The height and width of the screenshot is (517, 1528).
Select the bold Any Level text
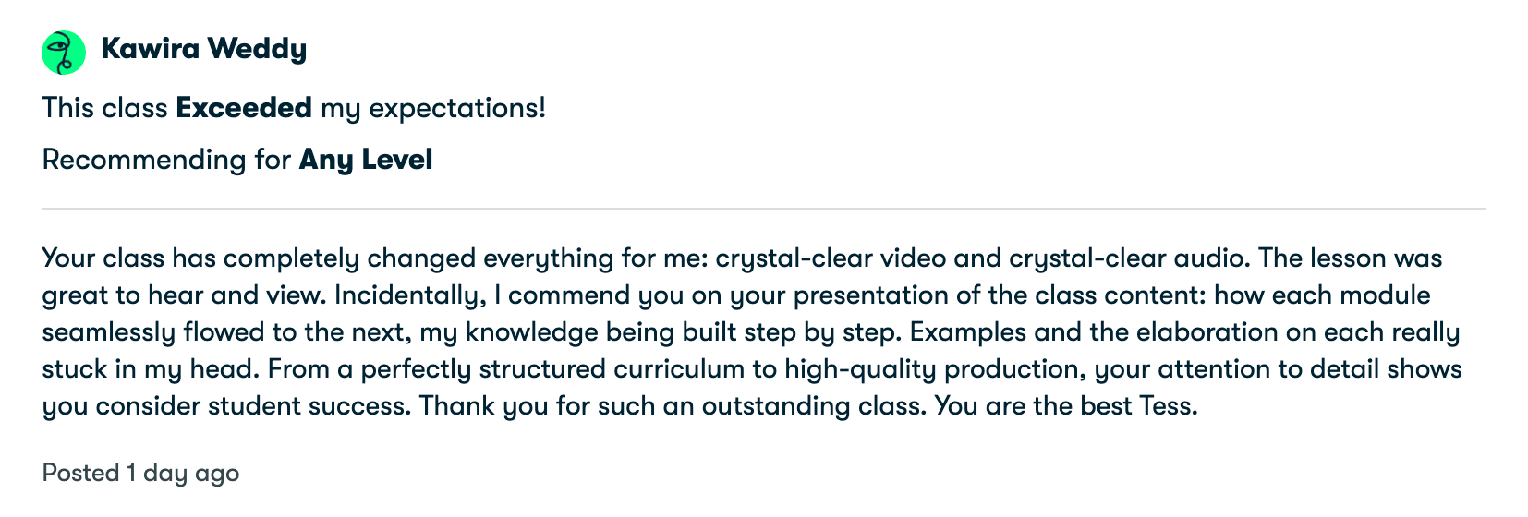point(366,160)
